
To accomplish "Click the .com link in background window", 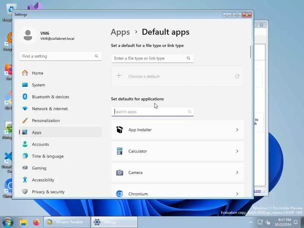I will (257, 191).
